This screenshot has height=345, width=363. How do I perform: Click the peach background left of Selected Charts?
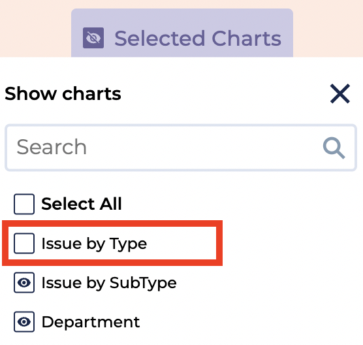(35, 28)
